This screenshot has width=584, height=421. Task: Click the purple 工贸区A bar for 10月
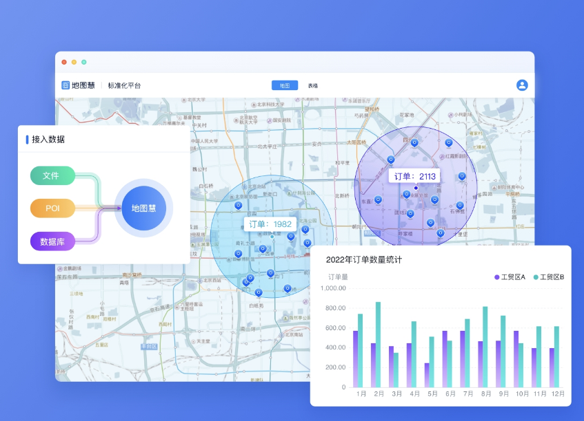click(516, 359)
